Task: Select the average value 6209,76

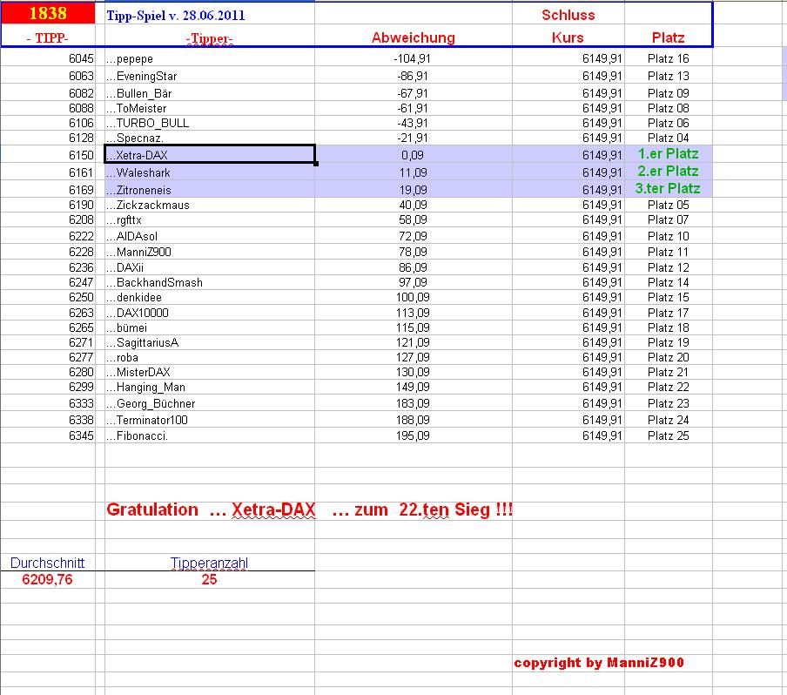Action: pos(47,579)
